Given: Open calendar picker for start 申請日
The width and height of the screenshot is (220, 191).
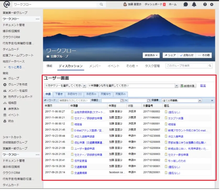Looking at the screenshot, I should tap(122, 100).
